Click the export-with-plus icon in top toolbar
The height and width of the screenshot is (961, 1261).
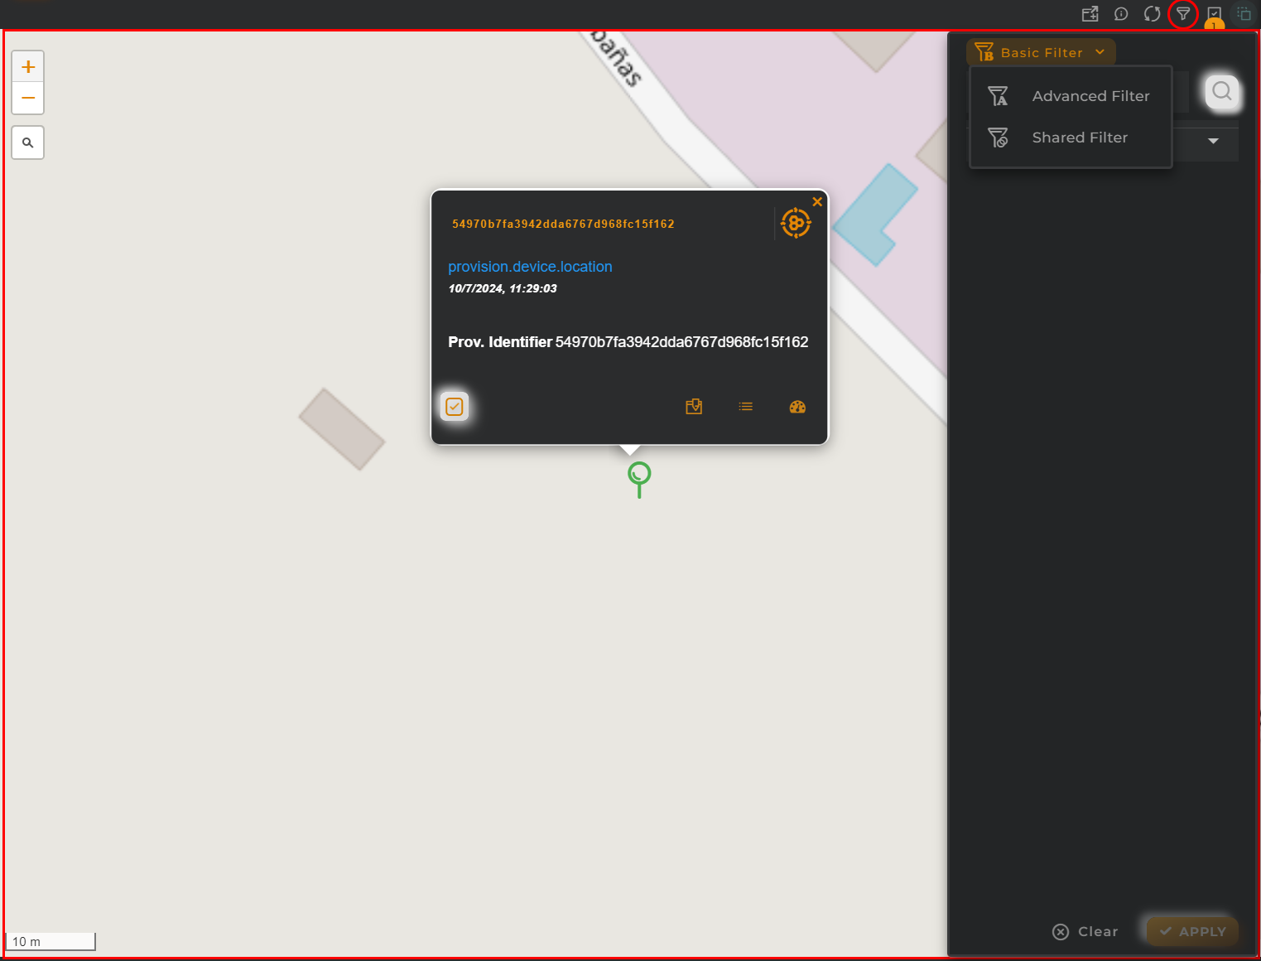click(x=1090, y=14)
